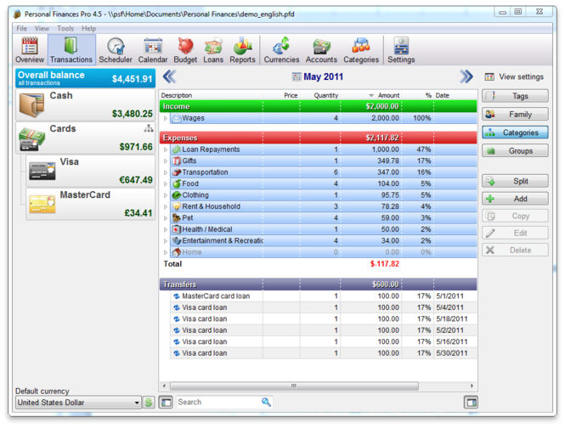Expand the Rent & Household row
The image size is (565, 428).
(x=166, y=207)
